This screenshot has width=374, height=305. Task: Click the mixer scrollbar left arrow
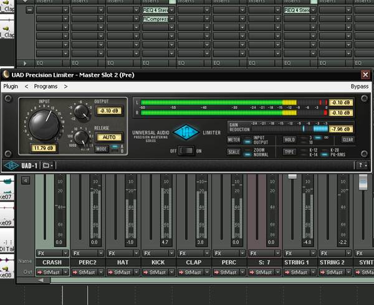coord(41,280)
